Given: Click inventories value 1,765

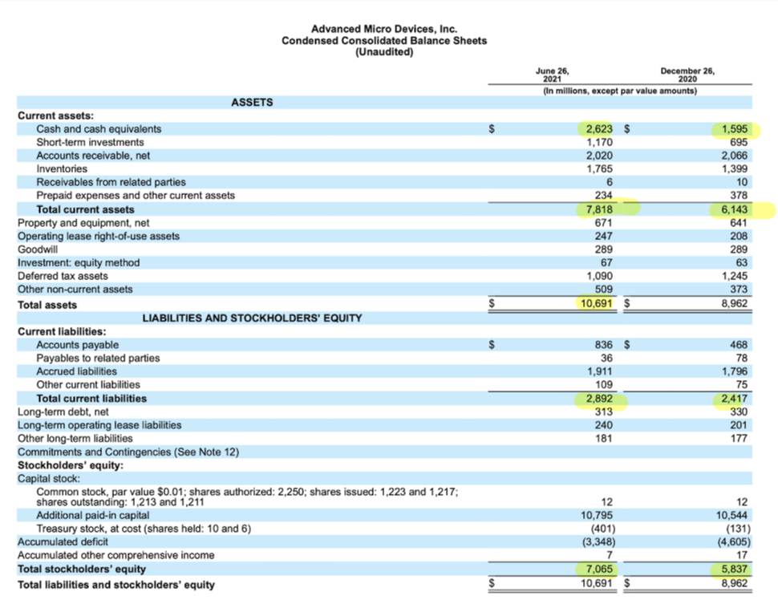Looking at the screenshot, I should pos(599,168).
